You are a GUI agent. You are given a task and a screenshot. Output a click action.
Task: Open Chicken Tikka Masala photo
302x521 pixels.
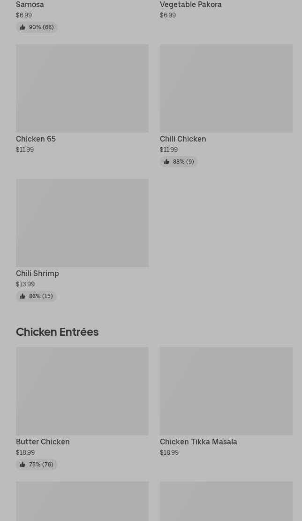click(226, 391)
